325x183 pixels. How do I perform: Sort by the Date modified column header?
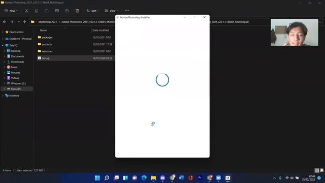101,30
